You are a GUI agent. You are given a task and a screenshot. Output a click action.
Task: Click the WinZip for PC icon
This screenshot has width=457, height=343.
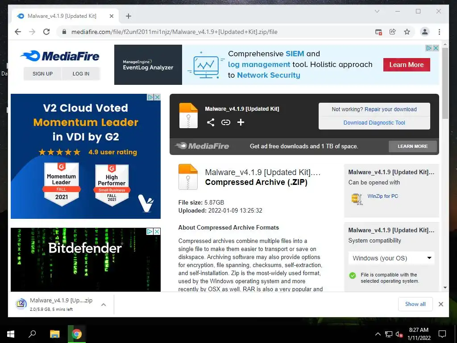tap(357, 199)
